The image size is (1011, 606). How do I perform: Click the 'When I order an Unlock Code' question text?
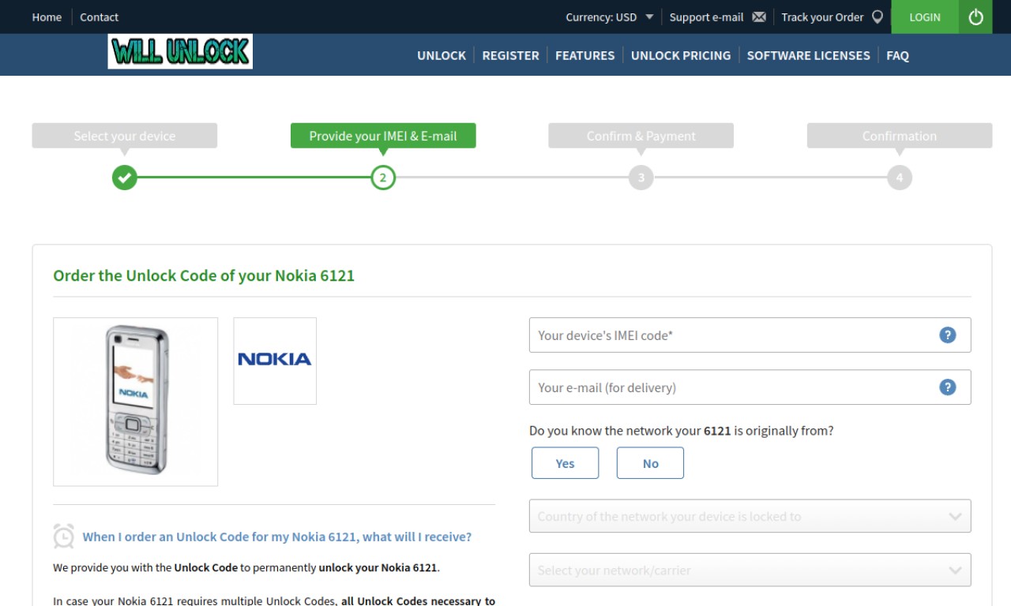276,537
